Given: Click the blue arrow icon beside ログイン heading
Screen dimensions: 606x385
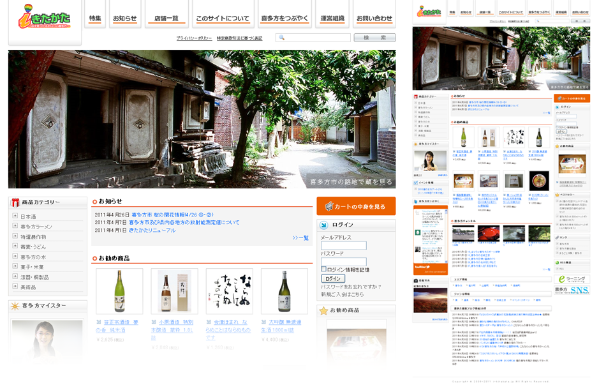Looking at the screenshot, I should 324,225.
